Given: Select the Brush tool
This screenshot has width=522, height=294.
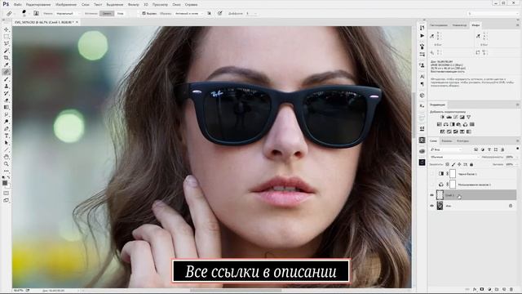Looking at the screenshot, I should [7, 79].
